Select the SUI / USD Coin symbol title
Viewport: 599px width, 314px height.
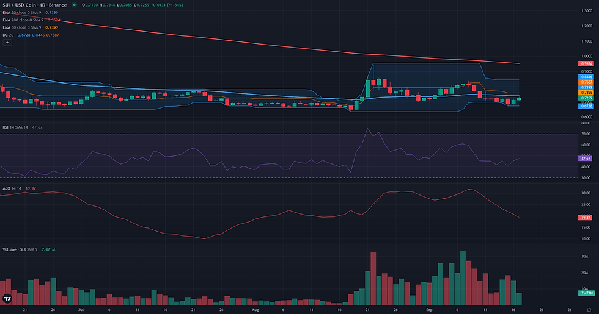pyautogui.click(x=35, y=5)
